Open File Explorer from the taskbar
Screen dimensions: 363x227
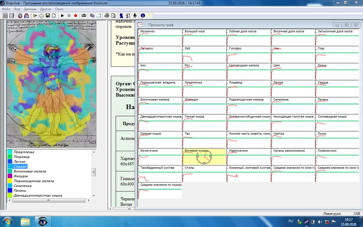tap(25, 222)
